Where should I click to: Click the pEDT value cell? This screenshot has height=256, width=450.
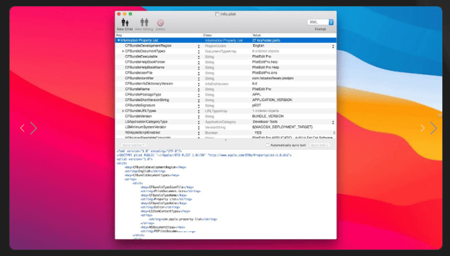256,106
